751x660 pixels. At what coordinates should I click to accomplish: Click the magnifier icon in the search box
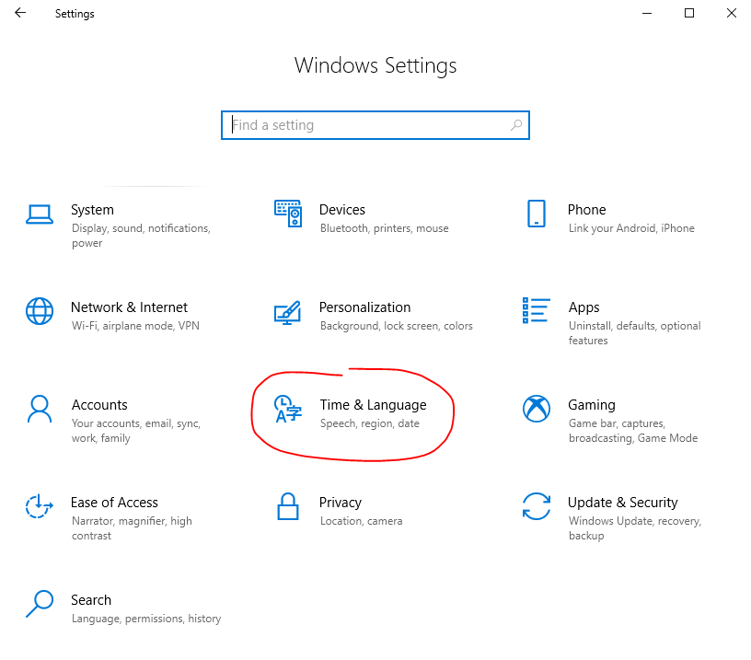(516, 125)
